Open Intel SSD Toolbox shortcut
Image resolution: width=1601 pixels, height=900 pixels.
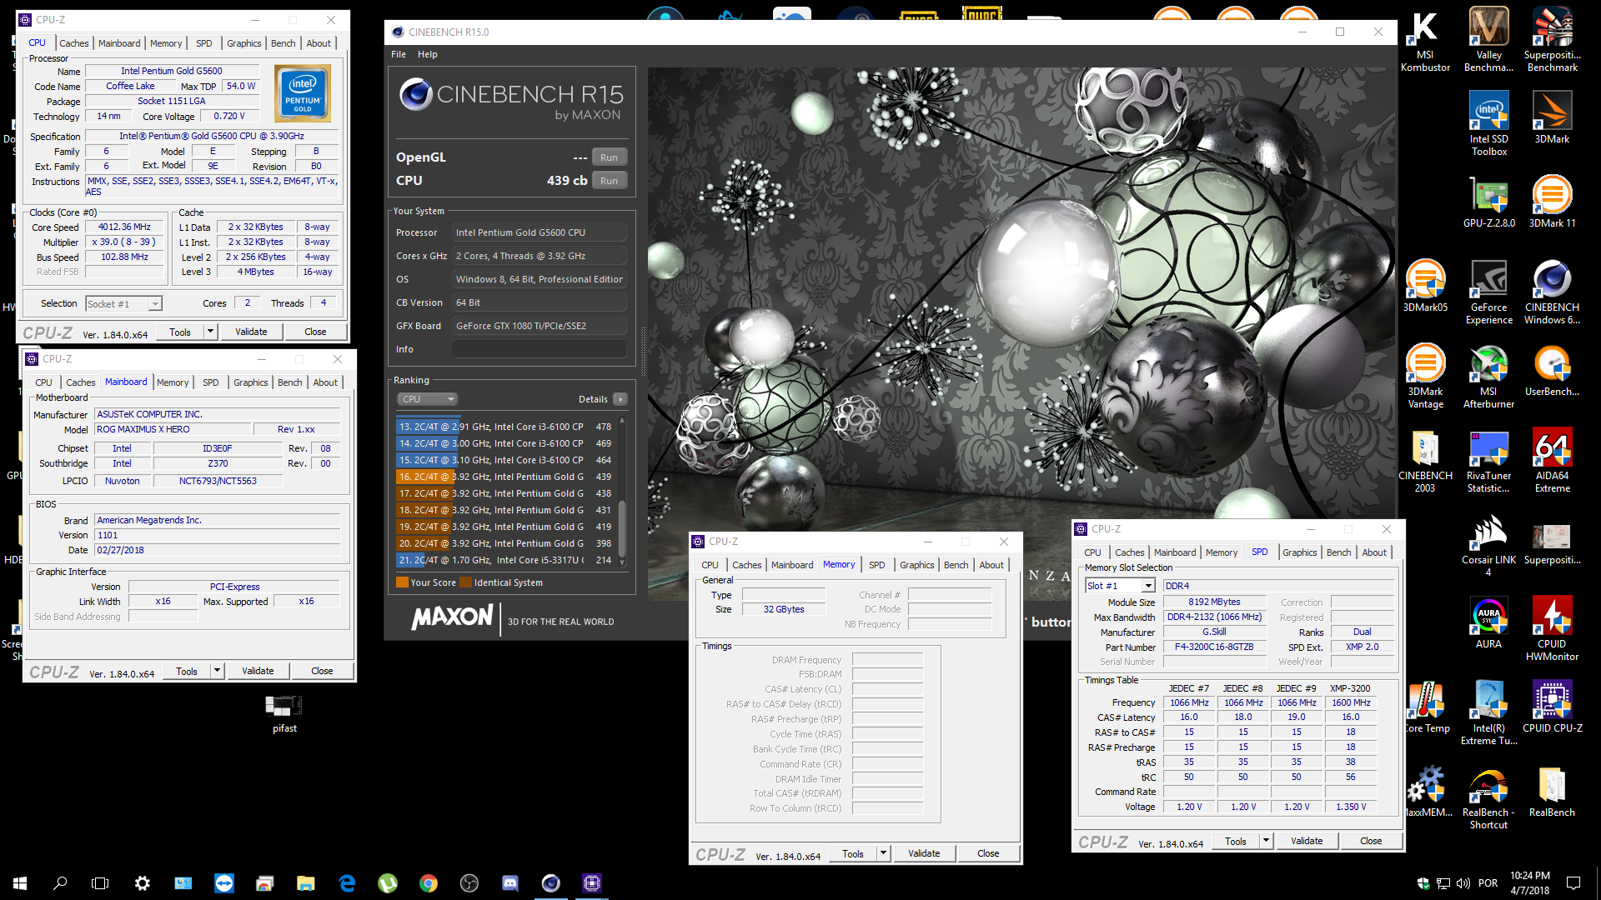tap(1488, 123)
